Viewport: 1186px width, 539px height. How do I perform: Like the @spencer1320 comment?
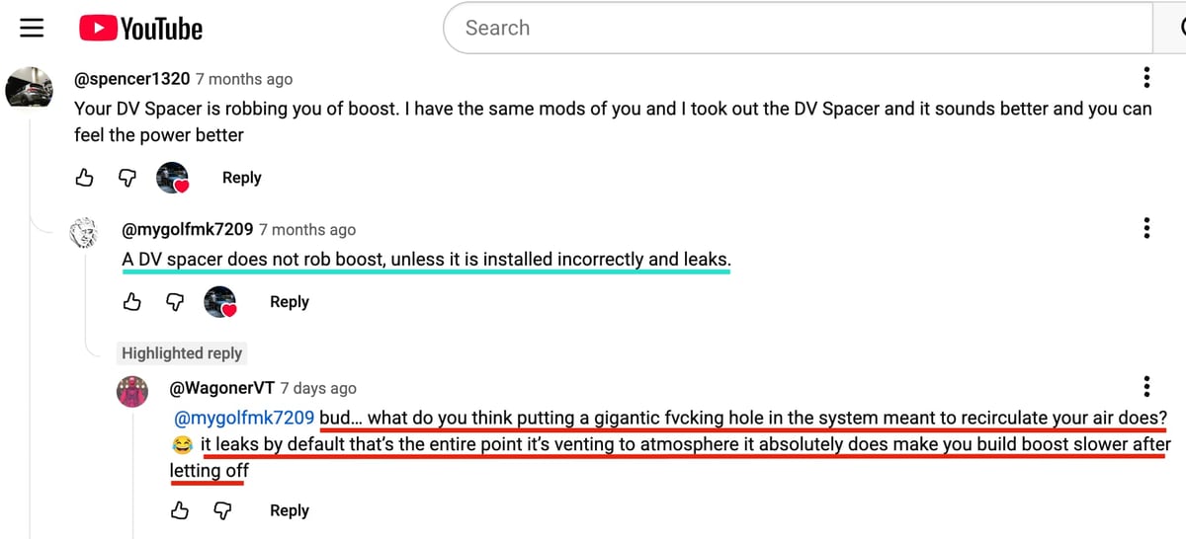coord(85,178)
